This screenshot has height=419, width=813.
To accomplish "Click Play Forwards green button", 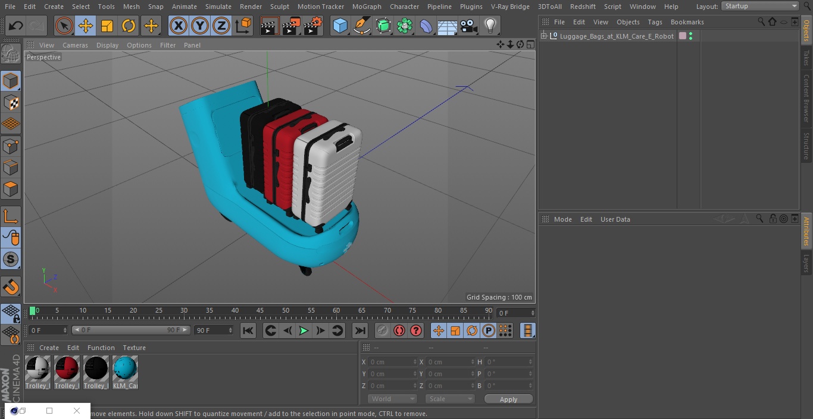I will (304, 330).
